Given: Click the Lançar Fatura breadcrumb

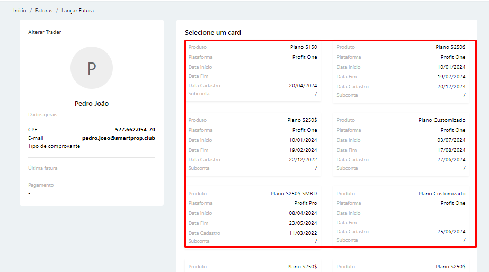Looking at the screenshot, I should pos(77,11).
